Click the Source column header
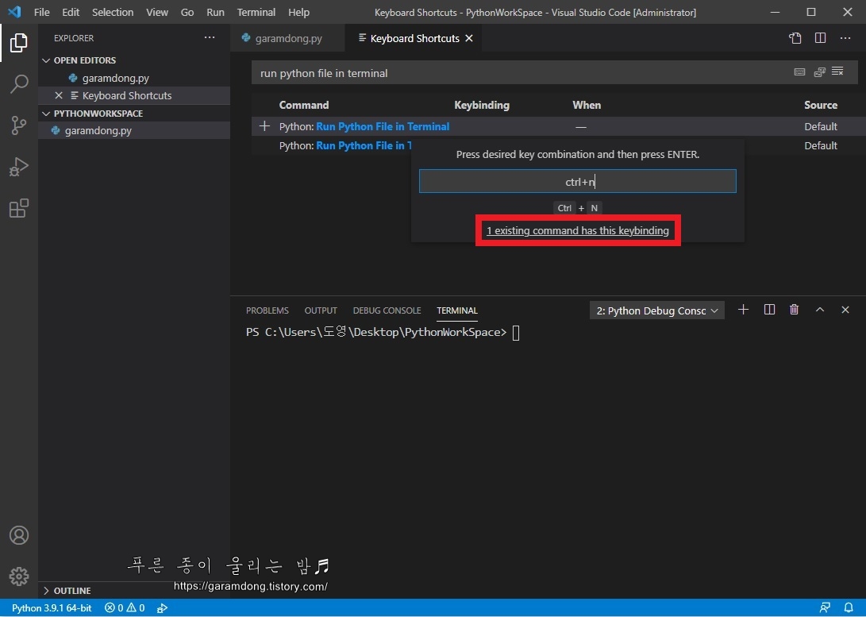 [x=821, y=105]
